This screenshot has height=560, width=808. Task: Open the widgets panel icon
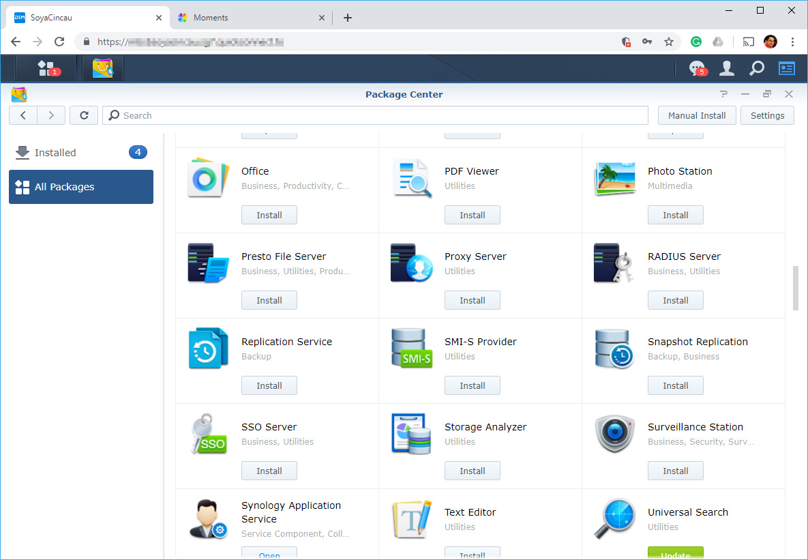click(787, 68)
